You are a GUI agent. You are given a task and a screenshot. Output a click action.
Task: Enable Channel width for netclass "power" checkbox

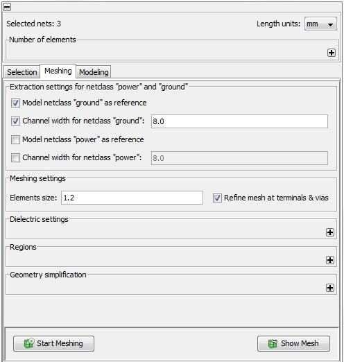tap(15, 158)
